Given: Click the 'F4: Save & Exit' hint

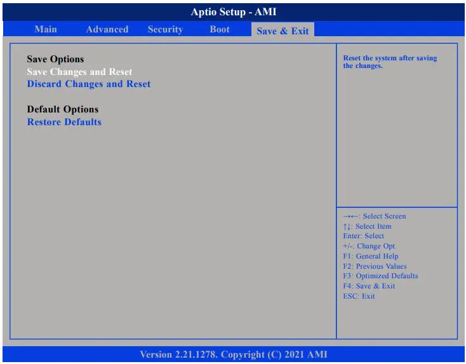Looking at the screenshot, I should point(369,286).
